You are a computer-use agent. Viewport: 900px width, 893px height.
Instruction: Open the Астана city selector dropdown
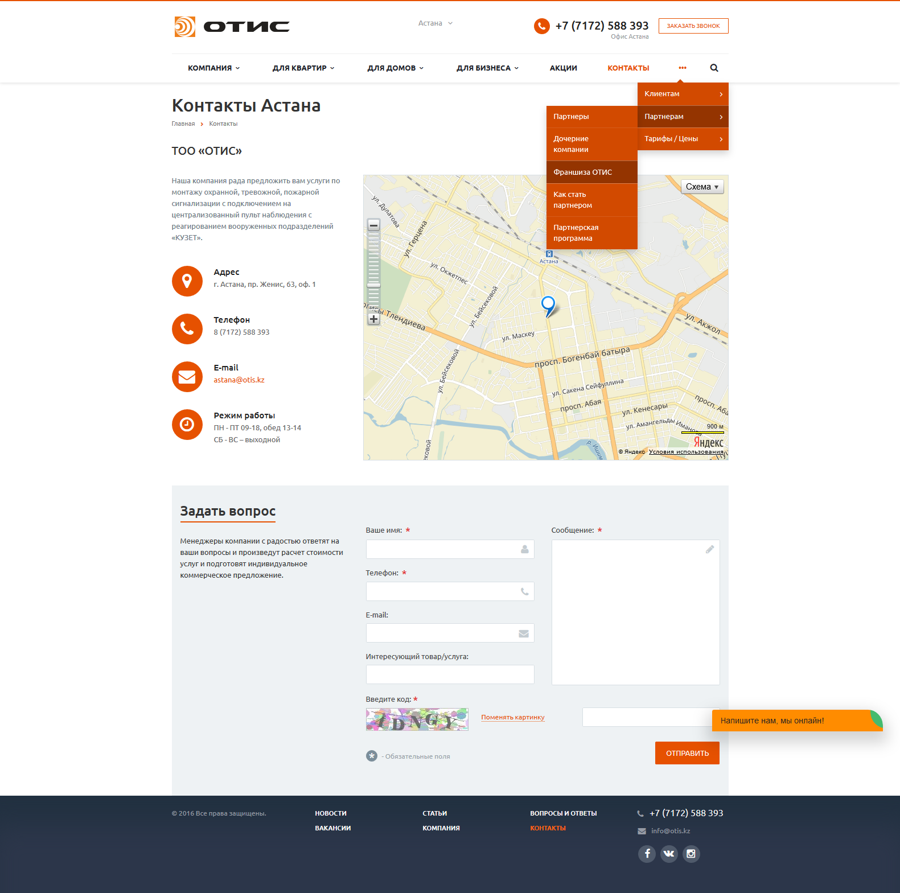coord(435,23)
